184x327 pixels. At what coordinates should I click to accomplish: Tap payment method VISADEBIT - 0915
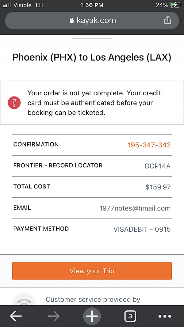(142, 229)
